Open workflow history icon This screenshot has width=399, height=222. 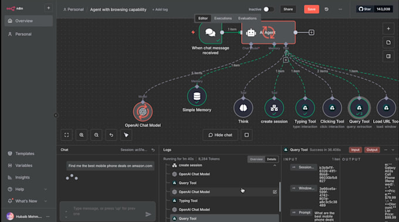tap(326, 9)
